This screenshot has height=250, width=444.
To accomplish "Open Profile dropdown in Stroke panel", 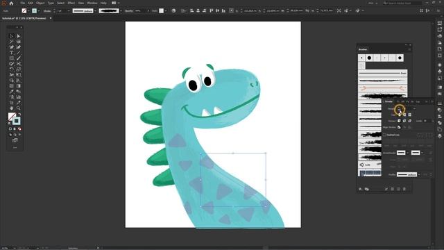I will (419, 174).
